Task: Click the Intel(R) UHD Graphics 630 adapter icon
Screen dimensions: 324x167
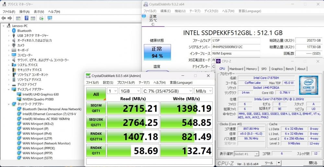Action: 19,94
